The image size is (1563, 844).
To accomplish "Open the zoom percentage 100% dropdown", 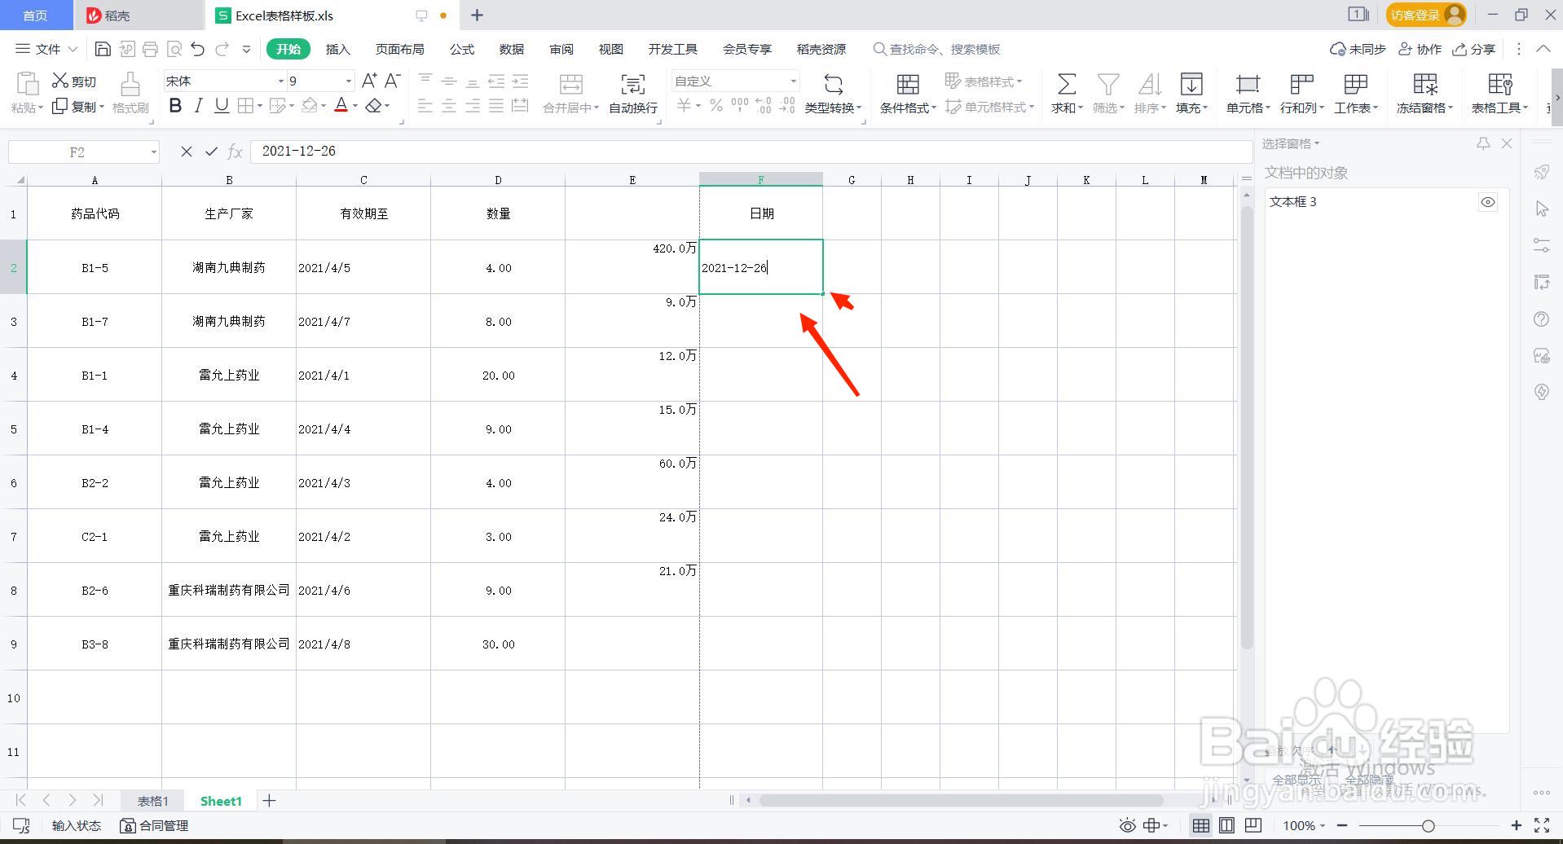I will pos(1322,826).
